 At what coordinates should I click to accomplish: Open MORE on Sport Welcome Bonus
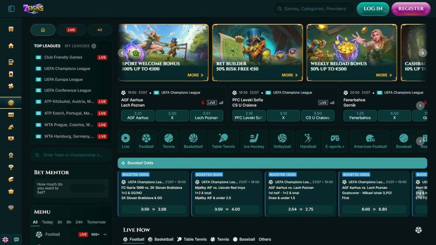coord(195,75)
